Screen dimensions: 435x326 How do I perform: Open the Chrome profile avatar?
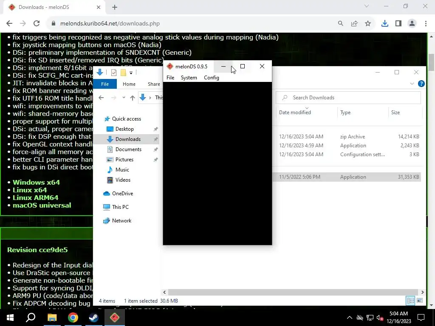[412, 24]
